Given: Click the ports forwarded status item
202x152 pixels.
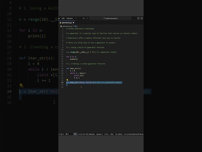Looking at the screenshot, I should pyautogui.click(x=67, y=134).
